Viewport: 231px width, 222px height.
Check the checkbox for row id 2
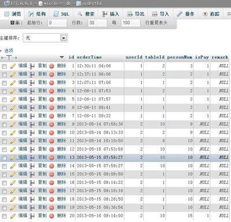pyautogui.click(x=4, y=75)
